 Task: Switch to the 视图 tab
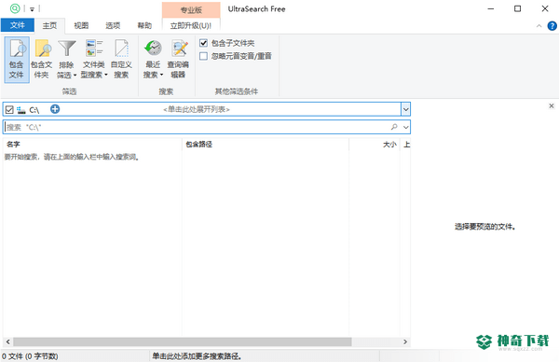click(x=81, y=26)
